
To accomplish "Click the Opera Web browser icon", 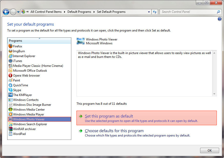I will (x=11, y=75).
